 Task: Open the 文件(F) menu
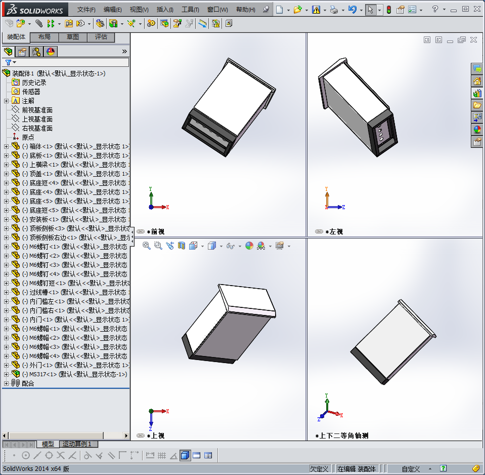click(x=86, y=10)
